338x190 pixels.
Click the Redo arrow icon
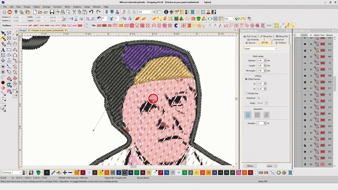[98, 12]
